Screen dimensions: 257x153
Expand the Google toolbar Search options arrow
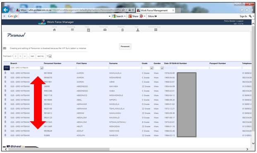[x=125, y=16]
